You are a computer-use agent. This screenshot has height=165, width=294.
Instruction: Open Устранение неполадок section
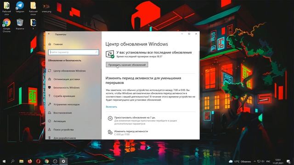coord(67,104)
